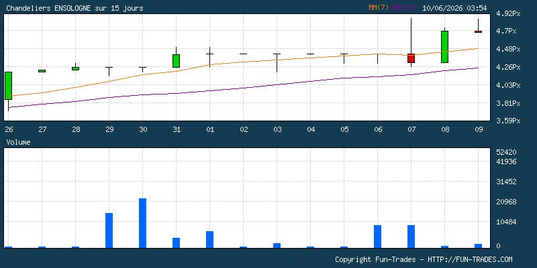Click the red candlestick on day 07
The height and width of the screenshot is (268, 537).
point(411,58)
